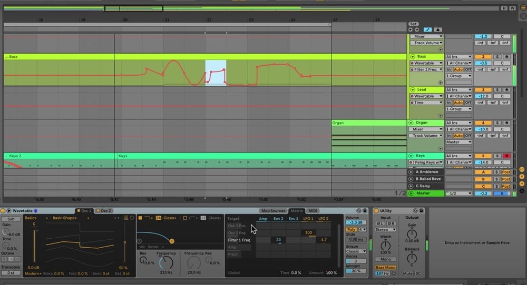Fold the Bass track with its arrow
This screenshot has width=527, height=285.
[x=413, y=56]
